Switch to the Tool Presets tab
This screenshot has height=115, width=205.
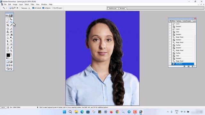point(187,21)
